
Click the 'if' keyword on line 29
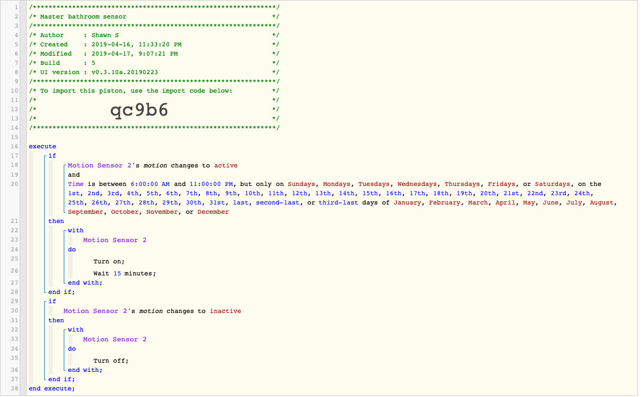52,301
